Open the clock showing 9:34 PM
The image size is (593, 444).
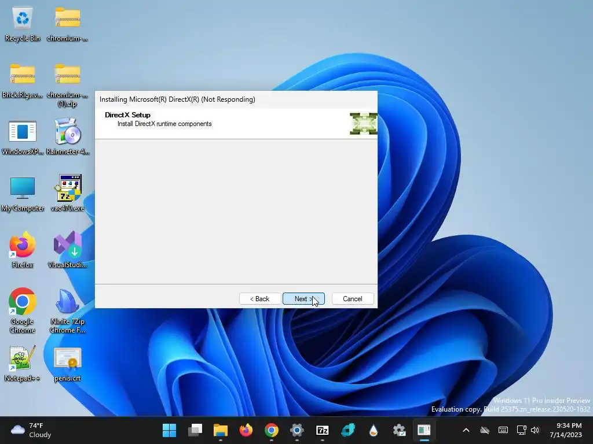[x=566, y=430]
